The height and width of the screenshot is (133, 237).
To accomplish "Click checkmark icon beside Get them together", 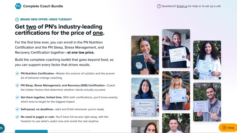I will 17,97.
